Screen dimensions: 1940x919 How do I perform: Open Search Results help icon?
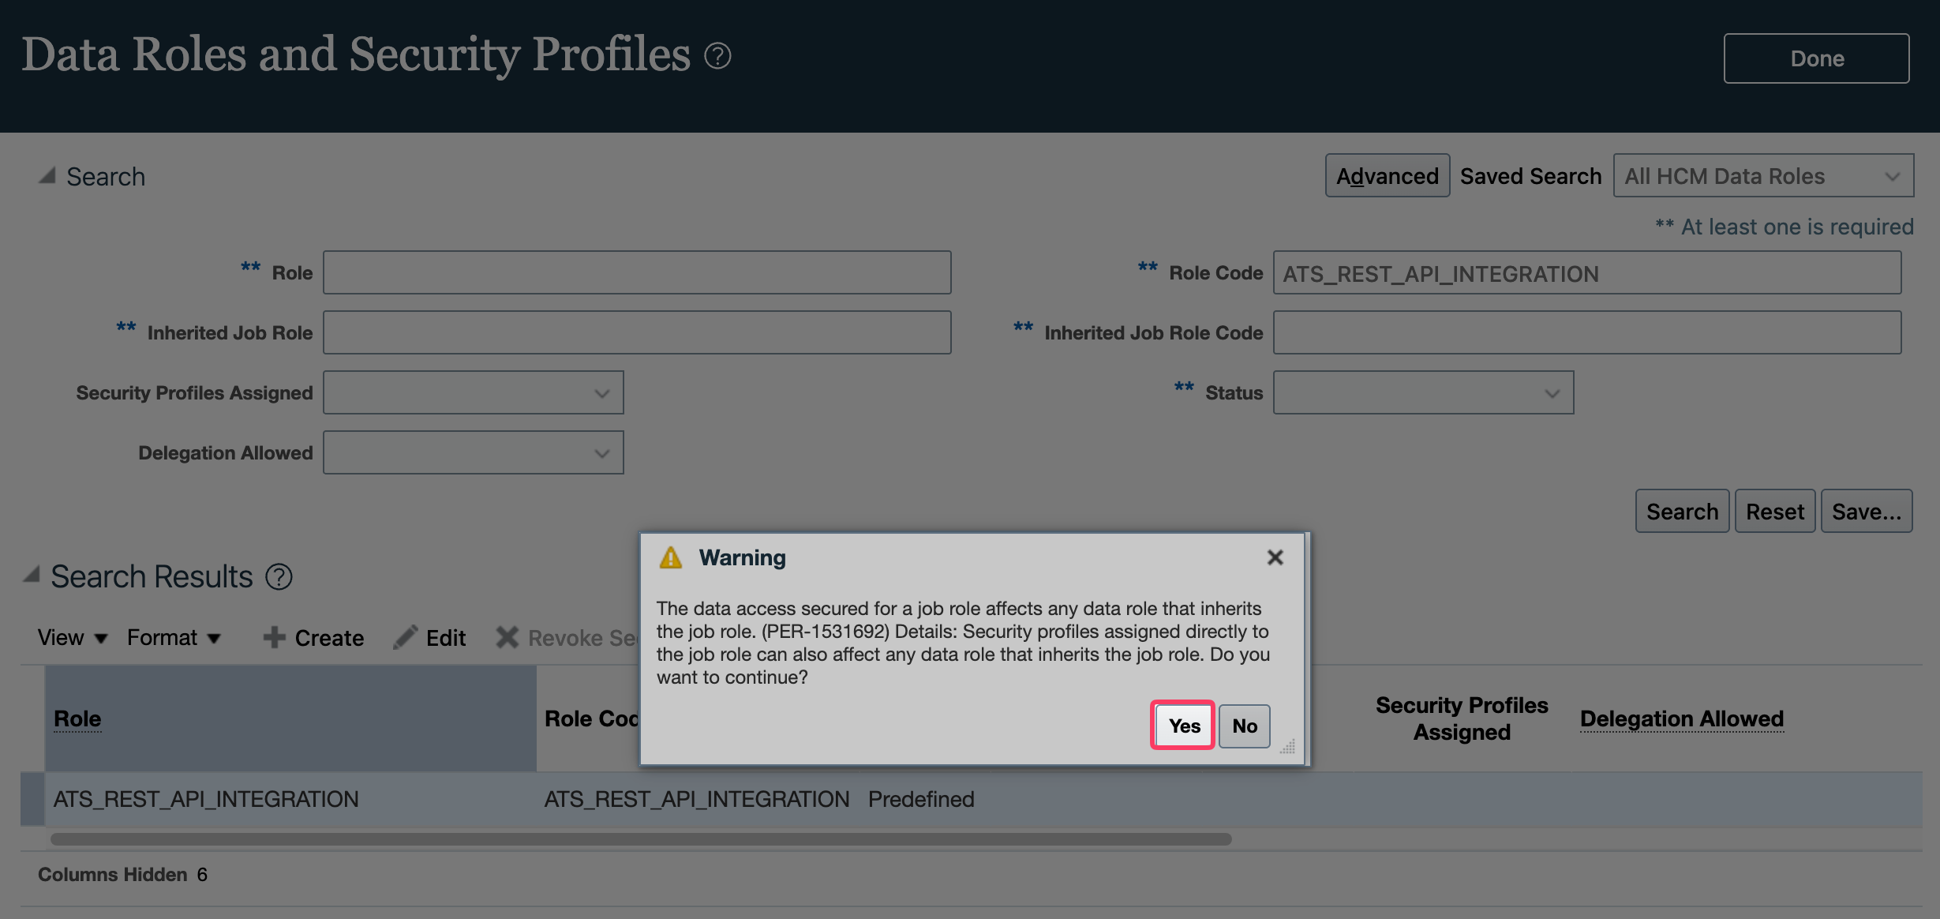(x=279, y=577)
